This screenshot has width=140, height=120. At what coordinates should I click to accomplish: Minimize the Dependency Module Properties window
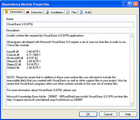click(x=125, y=4)
